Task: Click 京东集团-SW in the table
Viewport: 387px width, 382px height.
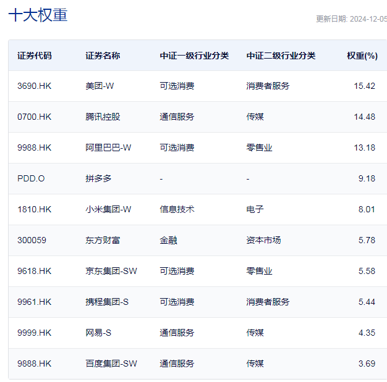Action: (111, 271)
